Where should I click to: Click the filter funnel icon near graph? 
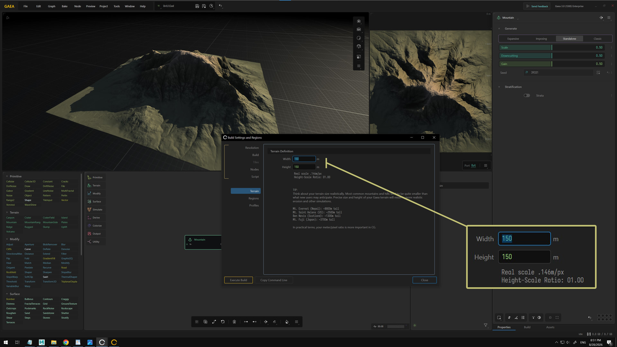(486, 325)
